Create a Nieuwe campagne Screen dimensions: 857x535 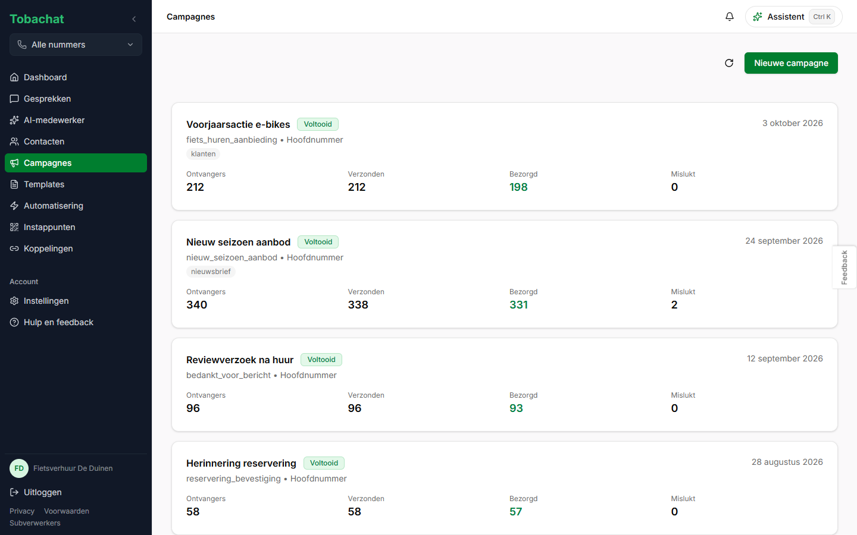click(791, 63)
